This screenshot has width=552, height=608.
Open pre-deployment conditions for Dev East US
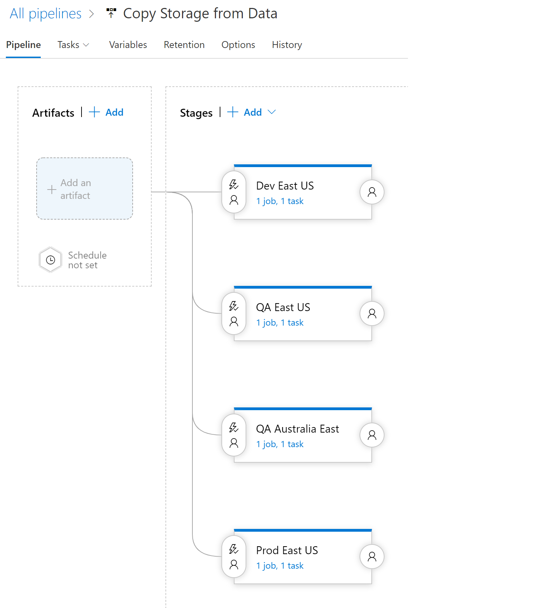pos(234,192)
